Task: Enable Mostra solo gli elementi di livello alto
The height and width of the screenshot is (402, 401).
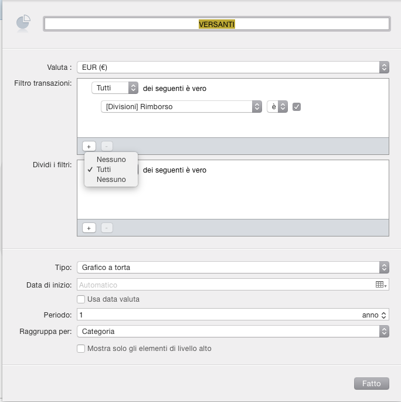Action: pos(81,349)
